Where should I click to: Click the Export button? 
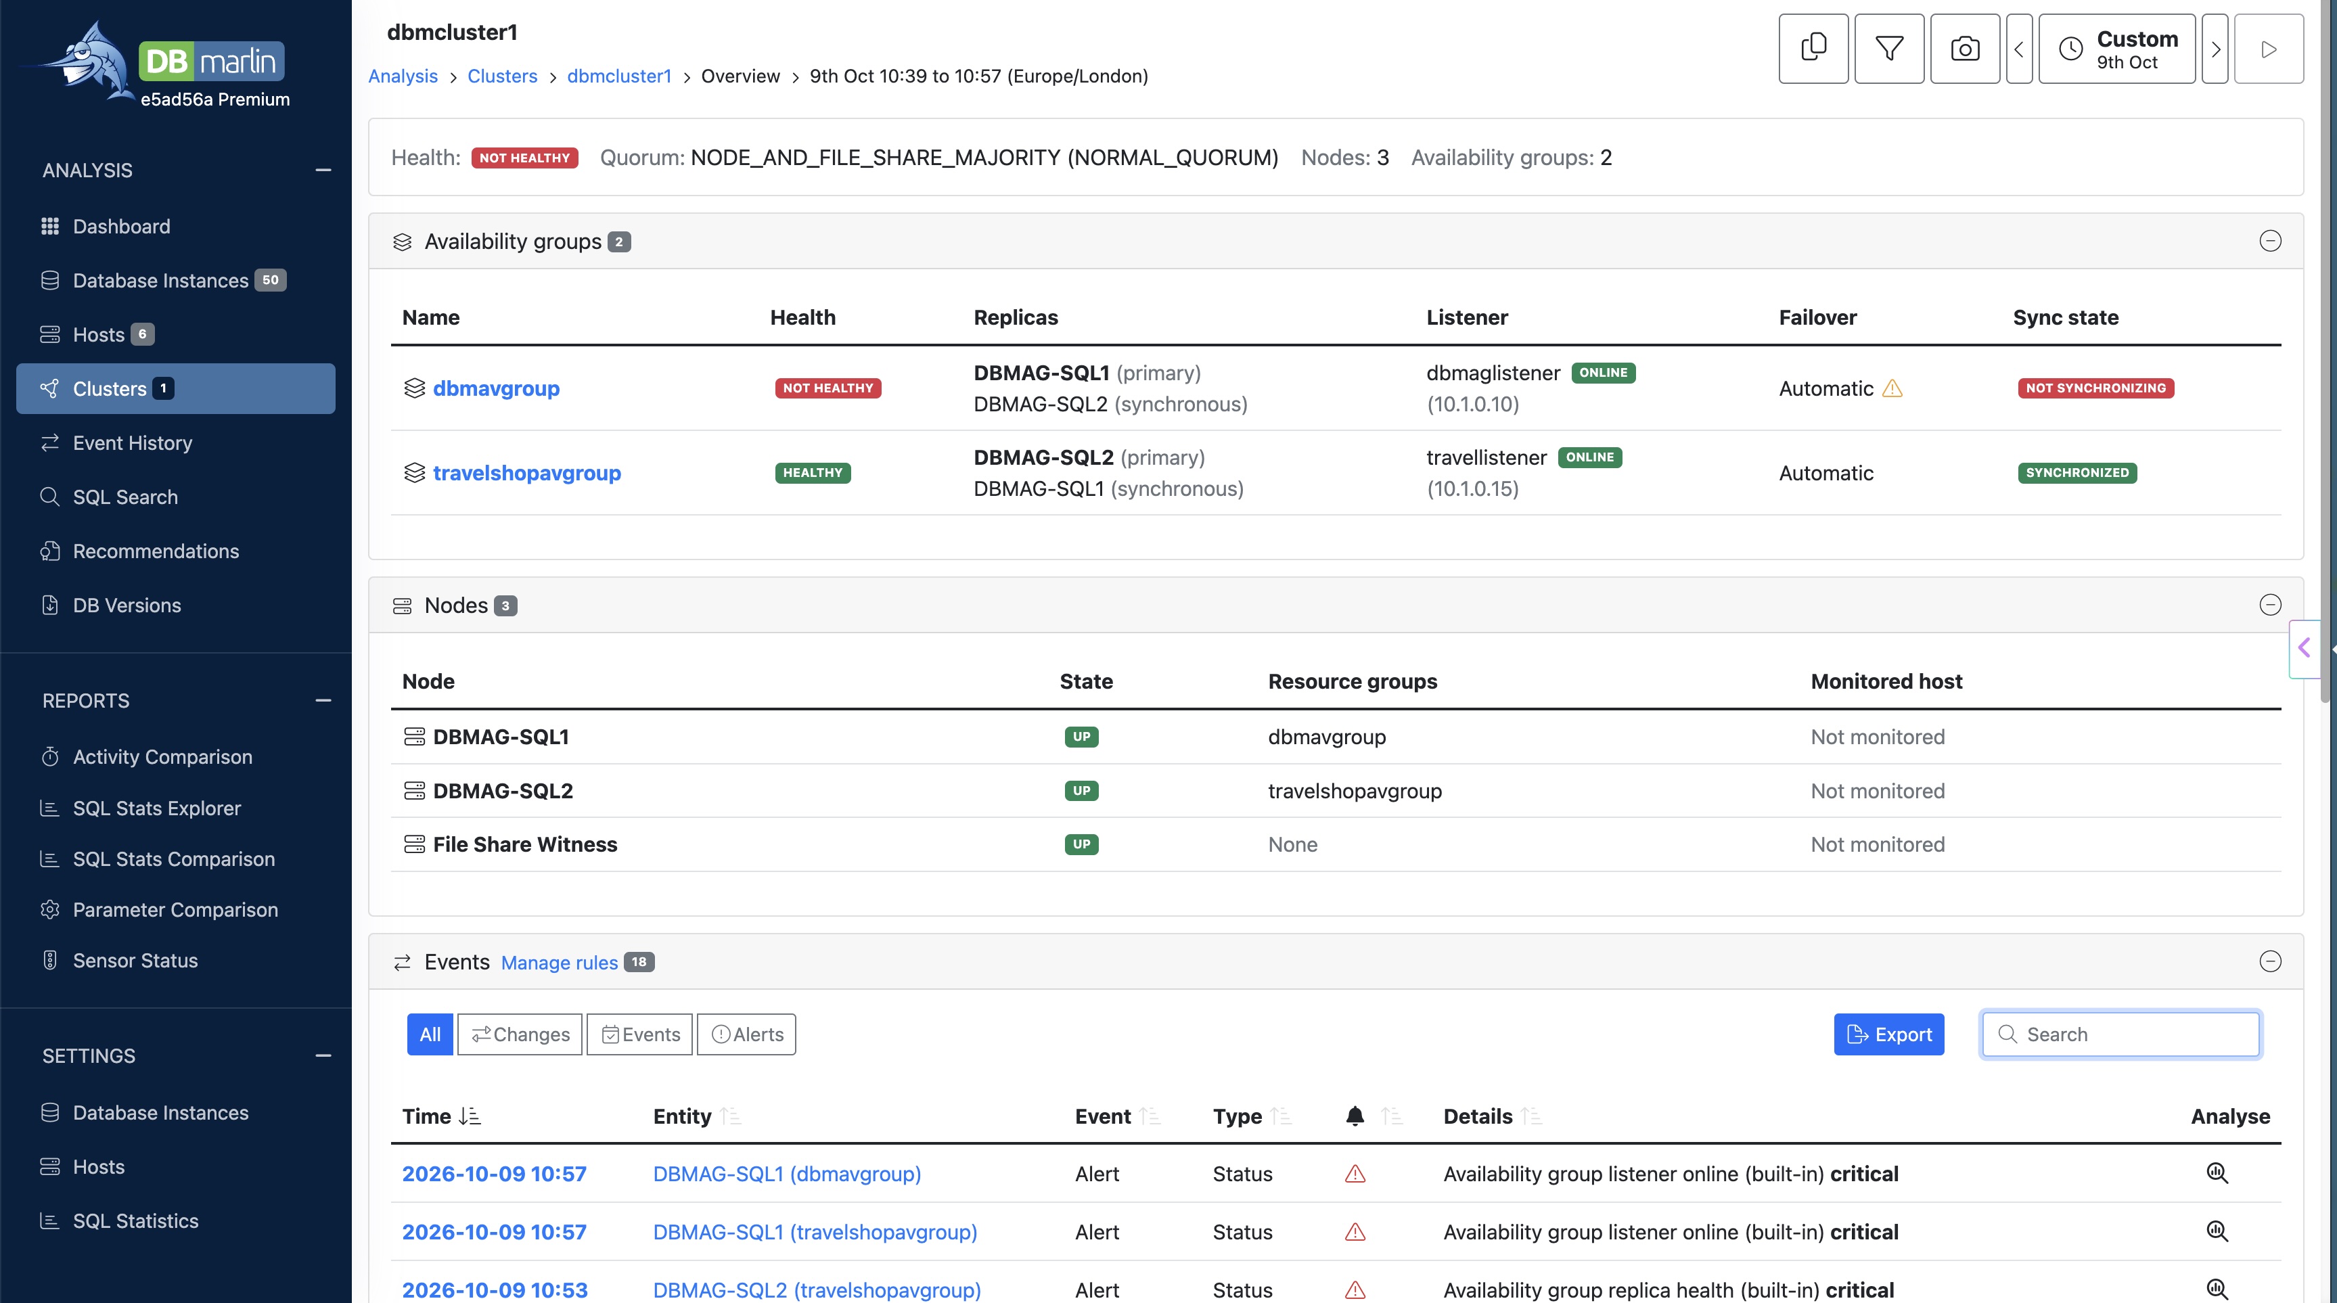point(1889,1034)
